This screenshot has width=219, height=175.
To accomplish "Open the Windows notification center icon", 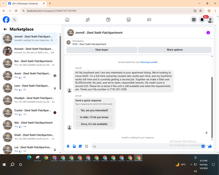I will click(x=213, y=164).
